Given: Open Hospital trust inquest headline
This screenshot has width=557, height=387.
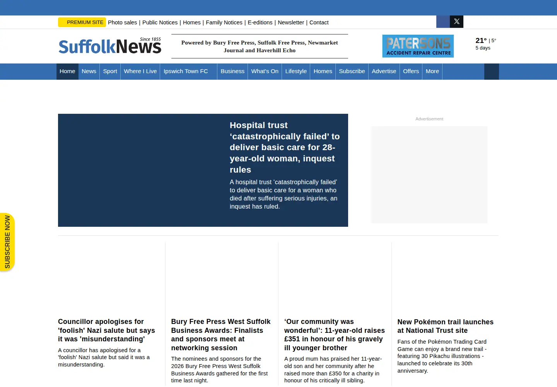Looking at the screenshot, I should pos(285,147).
